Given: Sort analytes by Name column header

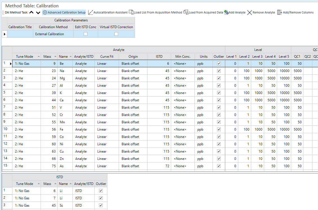Looking at the screenshot, I should [x=65, y=57].
